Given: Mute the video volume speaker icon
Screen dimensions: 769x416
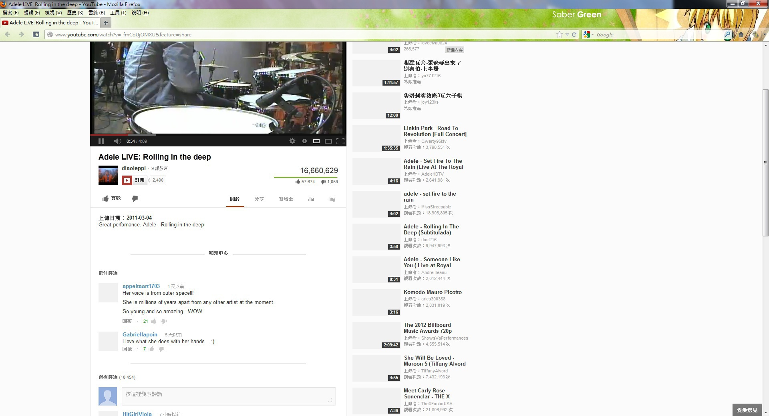Looking at the screenshot, I should point(117,141).
